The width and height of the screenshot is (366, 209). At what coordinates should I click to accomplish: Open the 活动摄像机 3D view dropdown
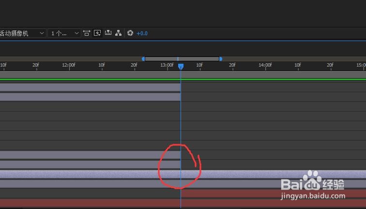pyautogui.click(x=22, y=33)
